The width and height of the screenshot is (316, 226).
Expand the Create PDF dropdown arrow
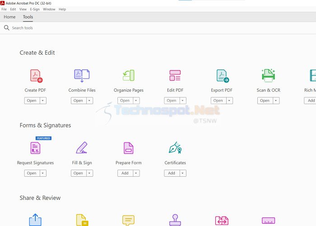(x=43, y=100)
